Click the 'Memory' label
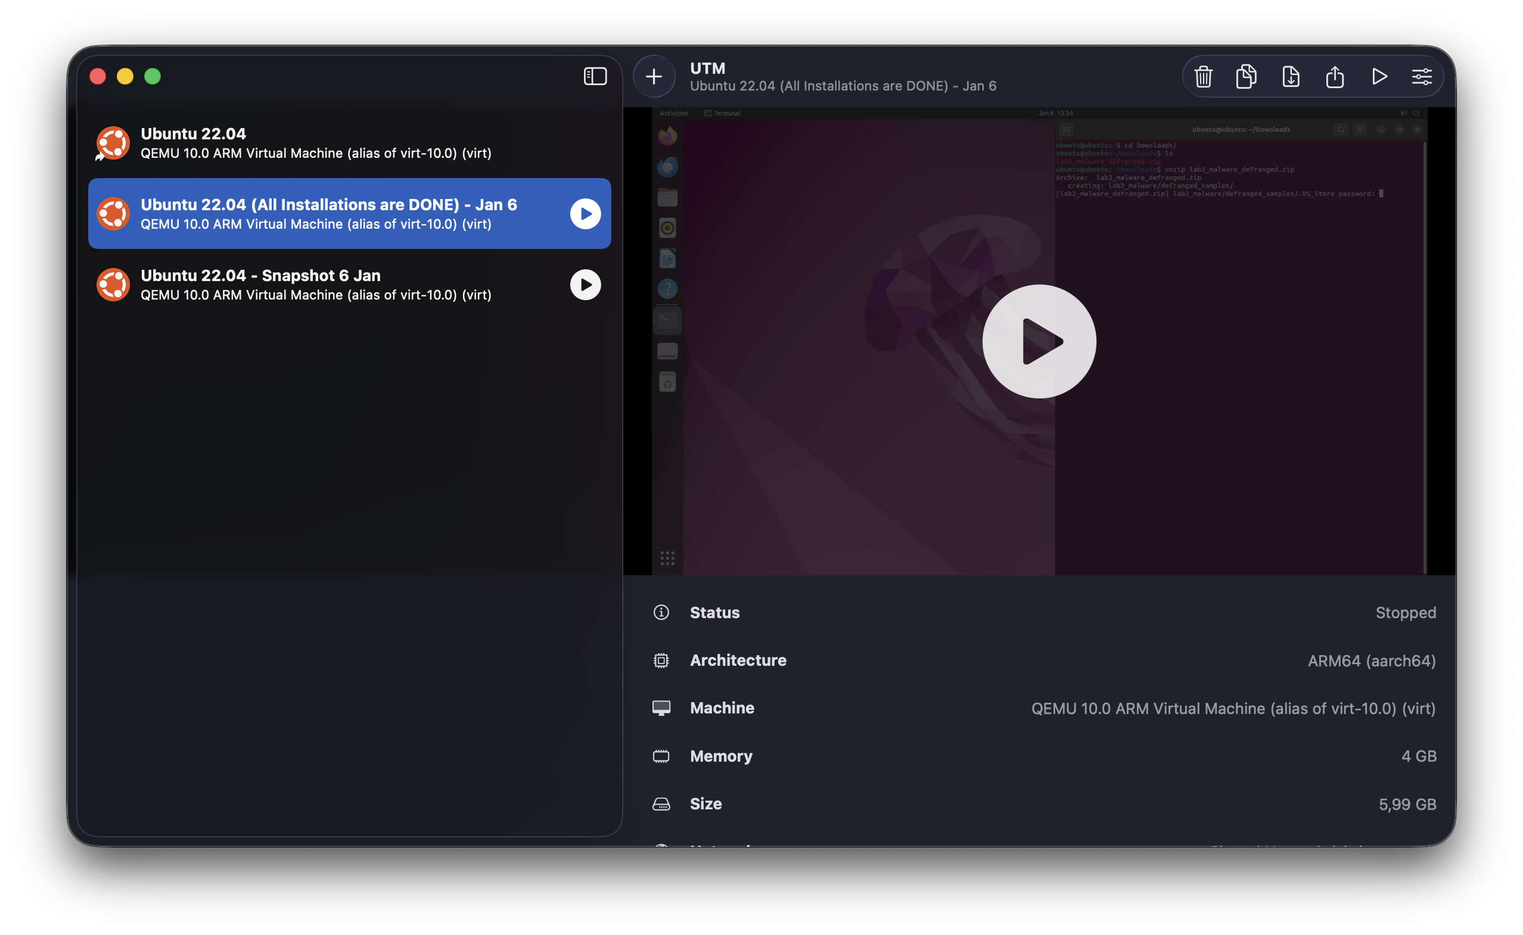The image size is (1523, 935). pyautogui.click(x=720, y=756)
